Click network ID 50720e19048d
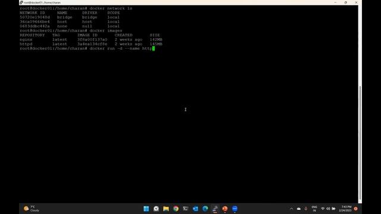Screen dimensions: 381x214 click(x=35, y=17)
